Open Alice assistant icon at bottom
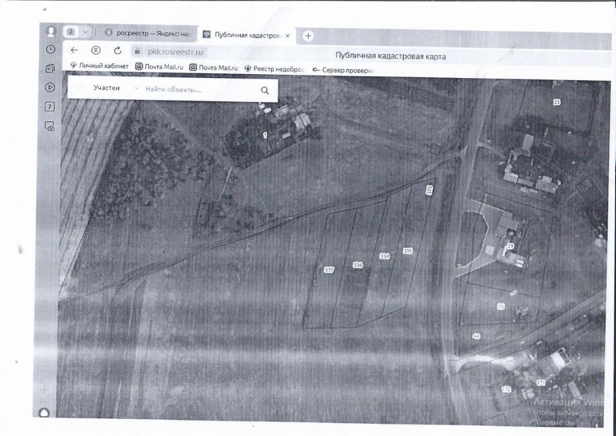The width and height of the screenshot is (616, 436). click(x=44, y=412)
